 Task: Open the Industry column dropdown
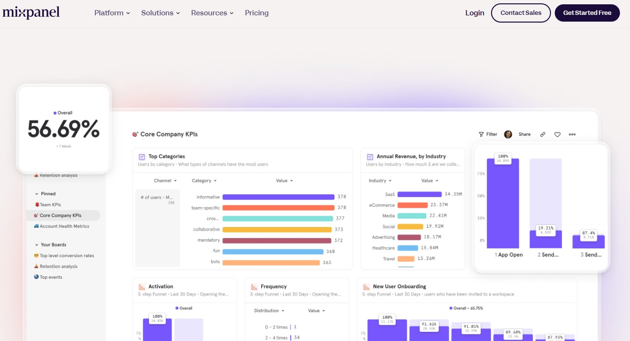pyautogui.click(x=380, y=181)
